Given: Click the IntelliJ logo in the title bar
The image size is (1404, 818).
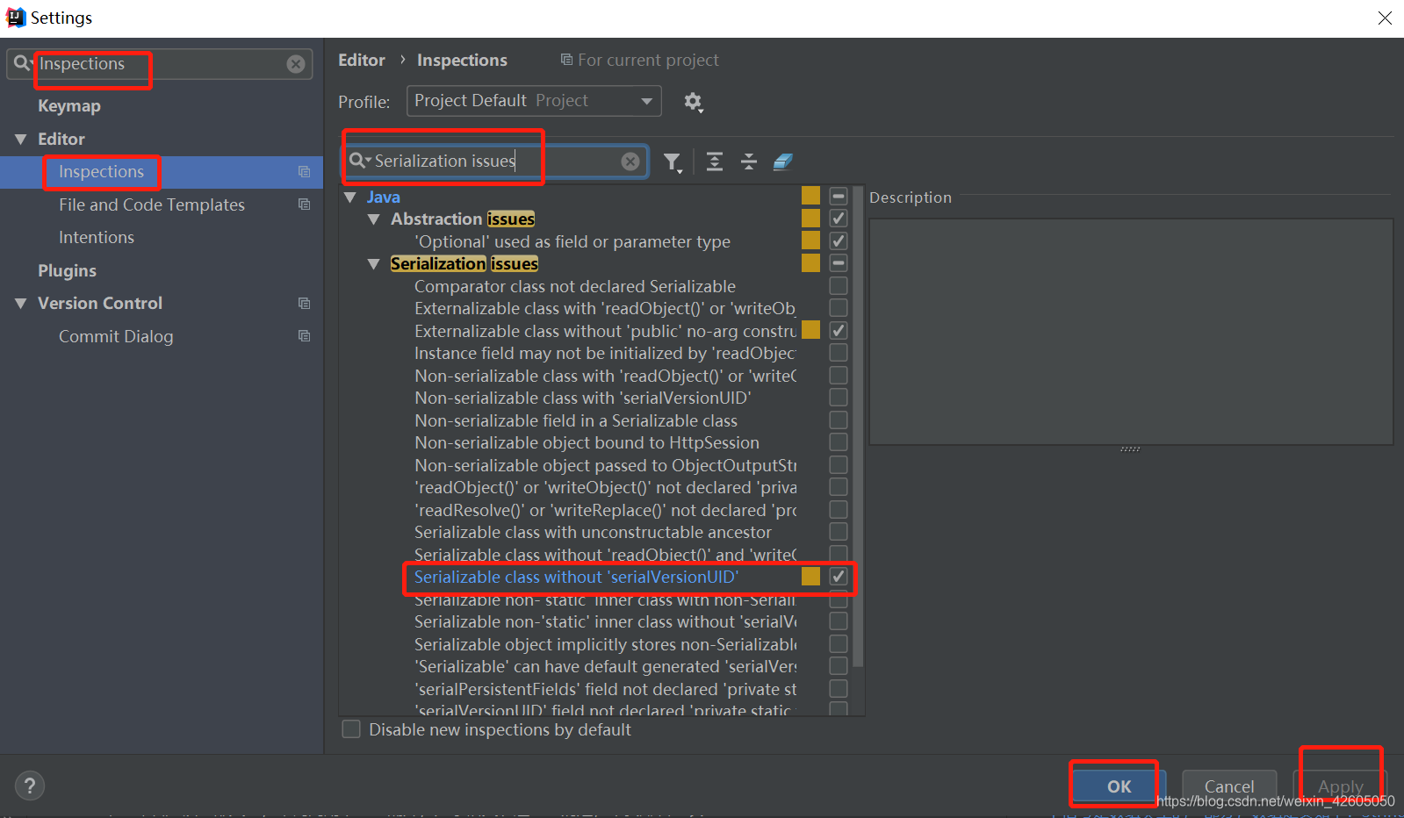Looking at the screenshot, I should coord(16,18).
